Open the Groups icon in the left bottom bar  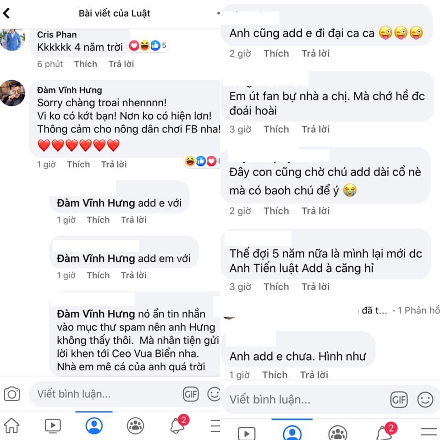[135, 425]
